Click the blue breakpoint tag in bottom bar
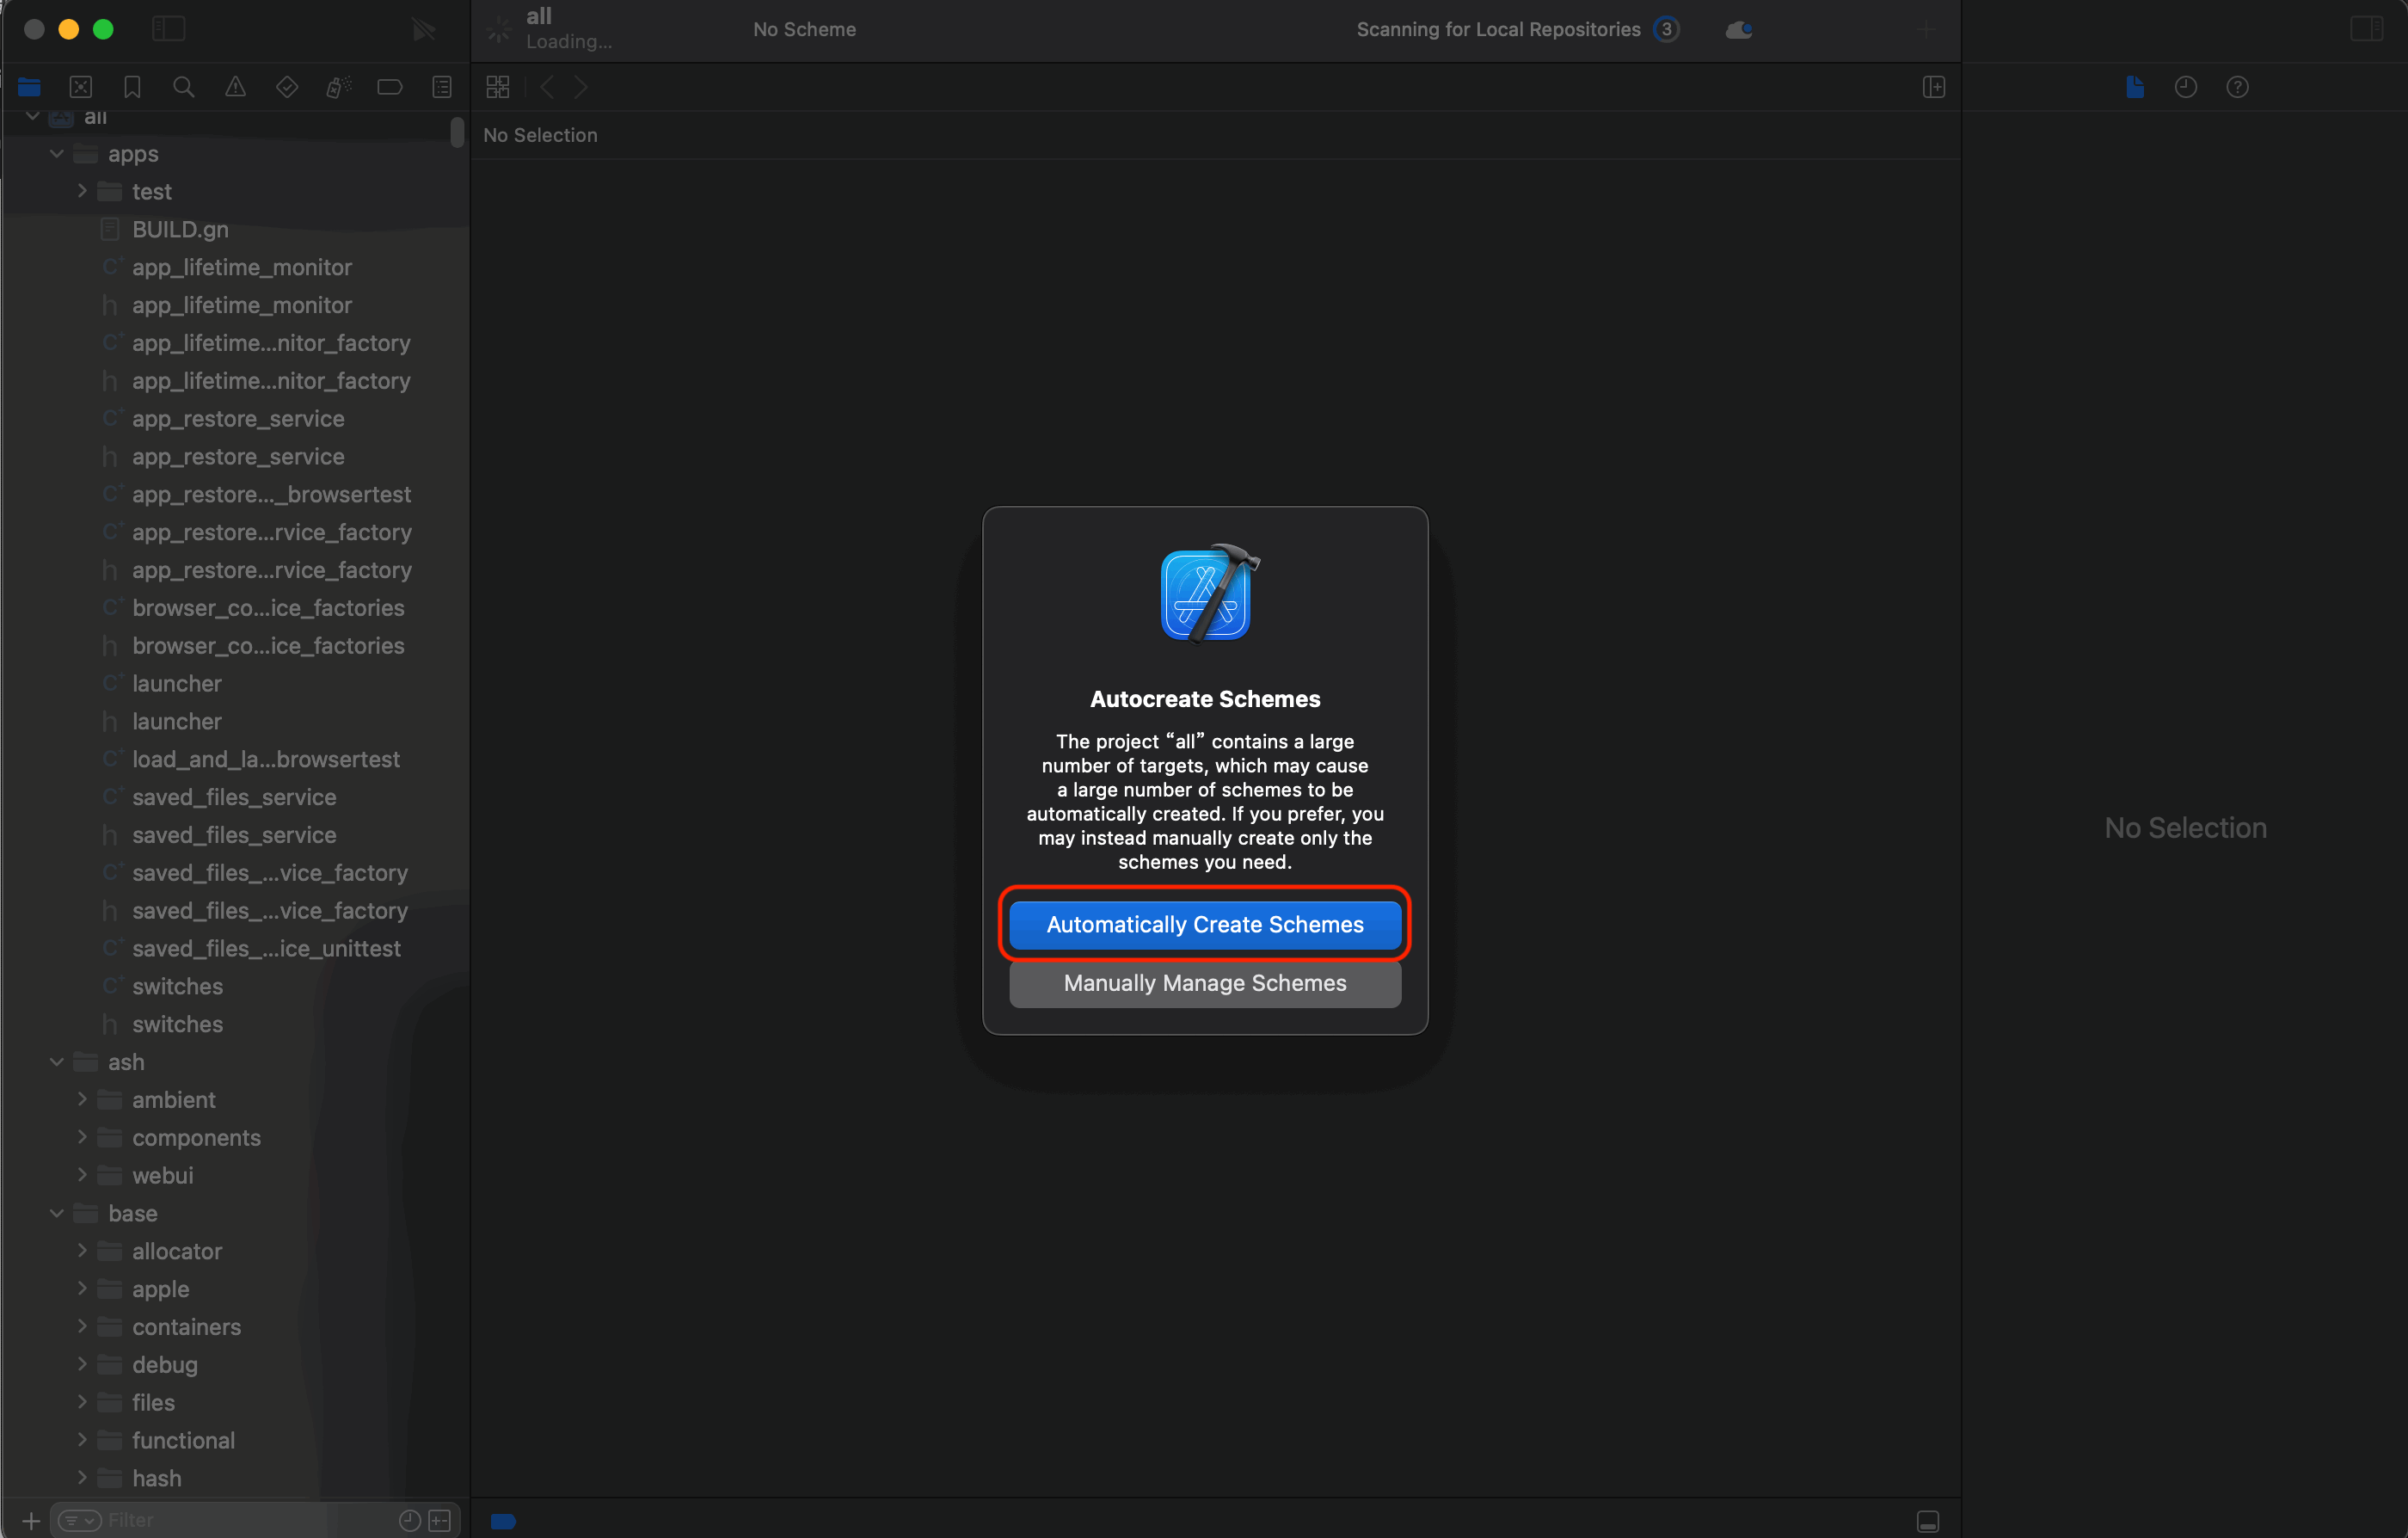The width and height of the screenshot is (2408, 1538). 503,1521
